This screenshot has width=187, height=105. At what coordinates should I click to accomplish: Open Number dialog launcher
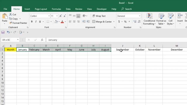(x=140, y=27)
